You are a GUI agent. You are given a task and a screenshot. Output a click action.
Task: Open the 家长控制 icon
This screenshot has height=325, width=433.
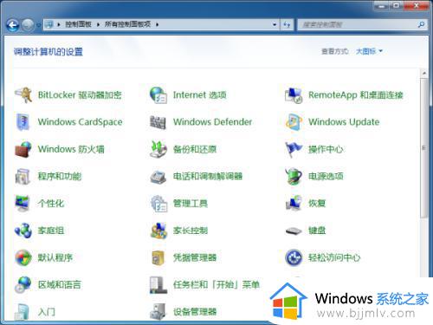click(x=158, y=231)
